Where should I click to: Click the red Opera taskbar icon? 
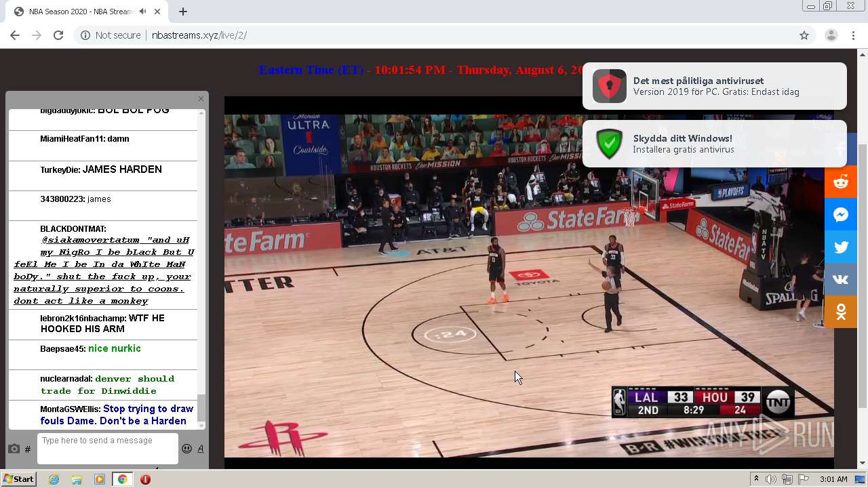click(145, 479)
